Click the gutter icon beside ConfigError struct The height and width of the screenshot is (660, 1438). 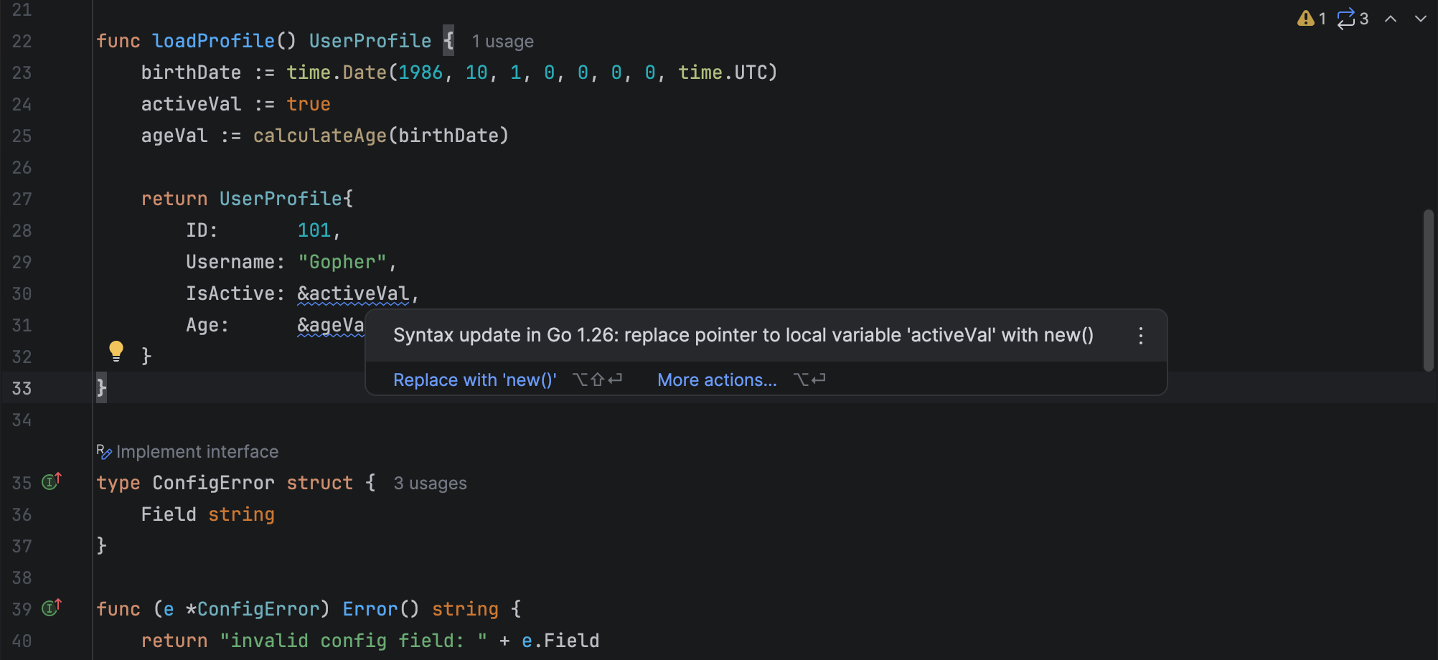pyautogui.click(x=51, y=481)
